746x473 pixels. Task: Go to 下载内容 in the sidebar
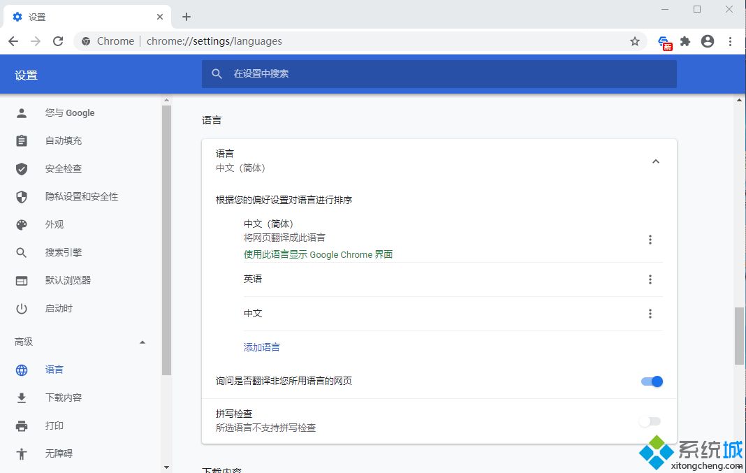coord(64,398)
